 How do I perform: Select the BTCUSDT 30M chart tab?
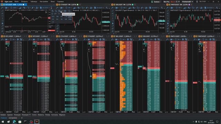point(13,4)
